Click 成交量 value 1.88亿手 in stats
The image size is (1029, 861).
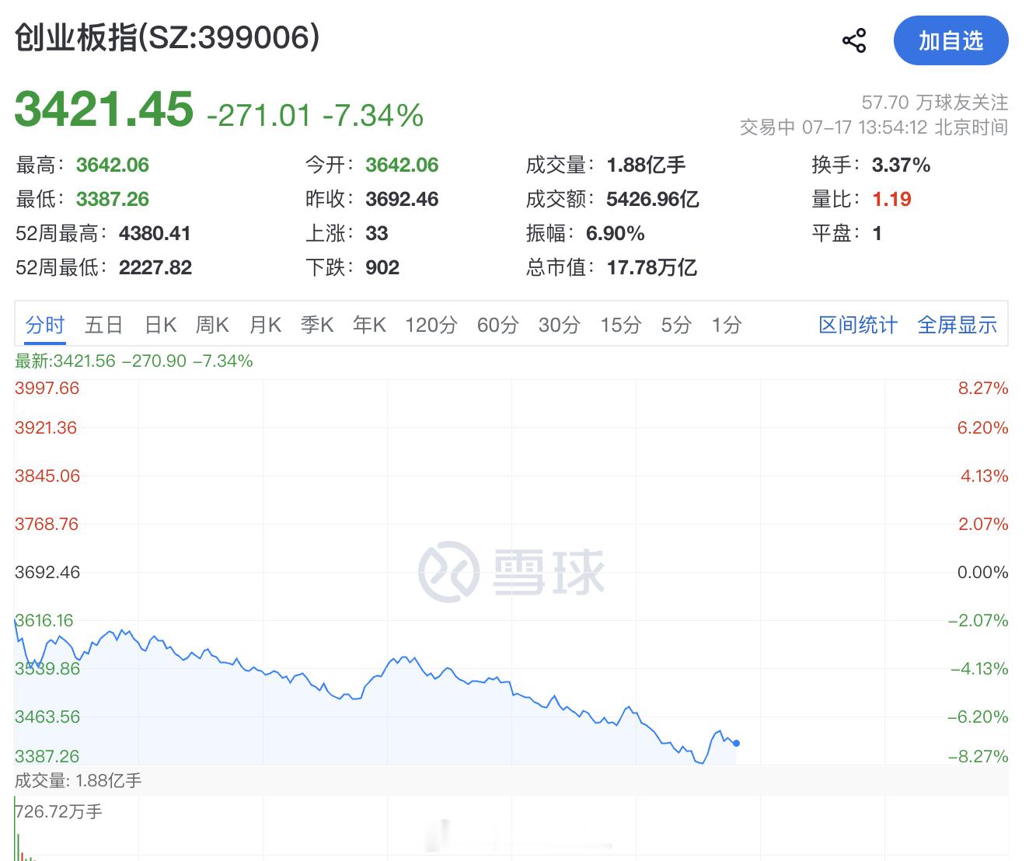(x=647, y=165)
